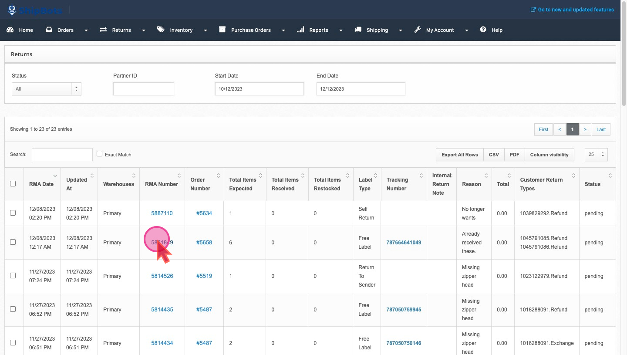627x355 pixels.
Task: Open tracking number 787050750146 link
Action: coord(404,343)
